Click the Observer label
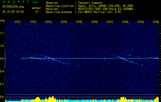 (x=52, y=3)
